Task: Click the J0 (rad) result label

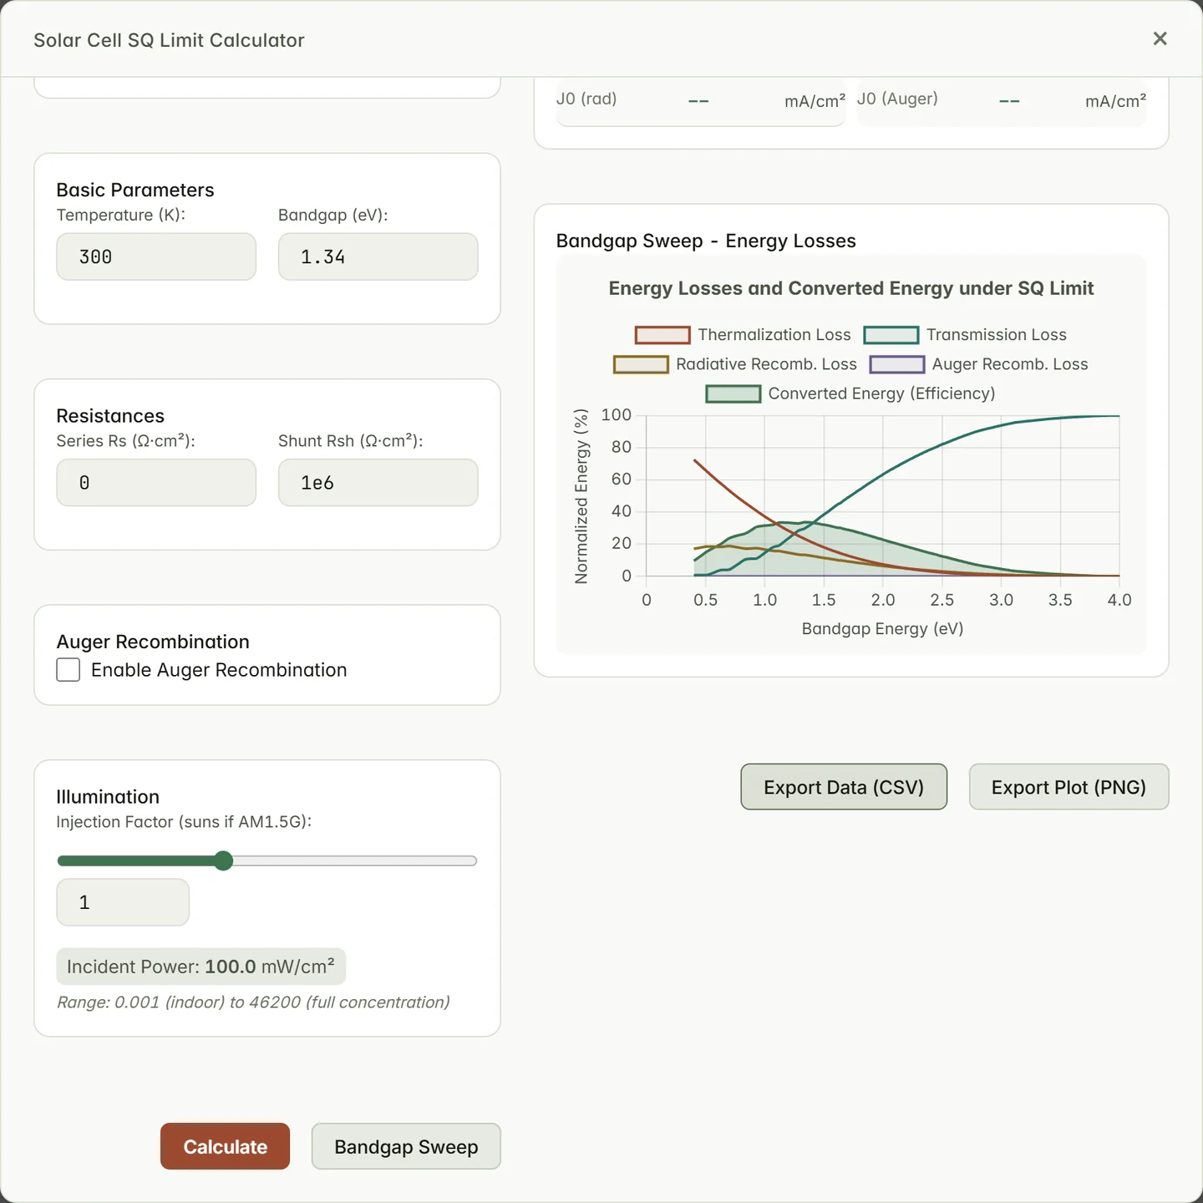Action: [586, 99]
